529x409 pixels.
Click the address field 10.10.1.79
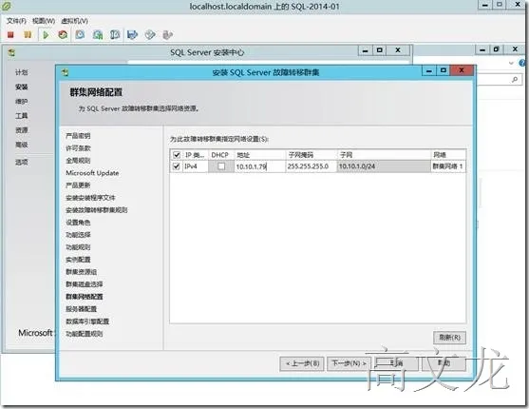tap(260, 166)
